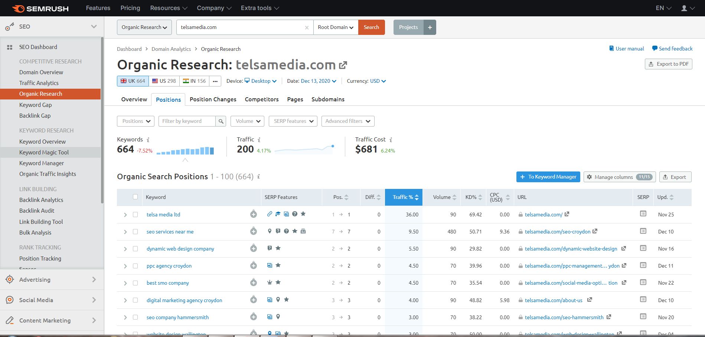Click local pack pin icon for seo services near me
The height and width of the screenshot is (337, 705).
270,231
